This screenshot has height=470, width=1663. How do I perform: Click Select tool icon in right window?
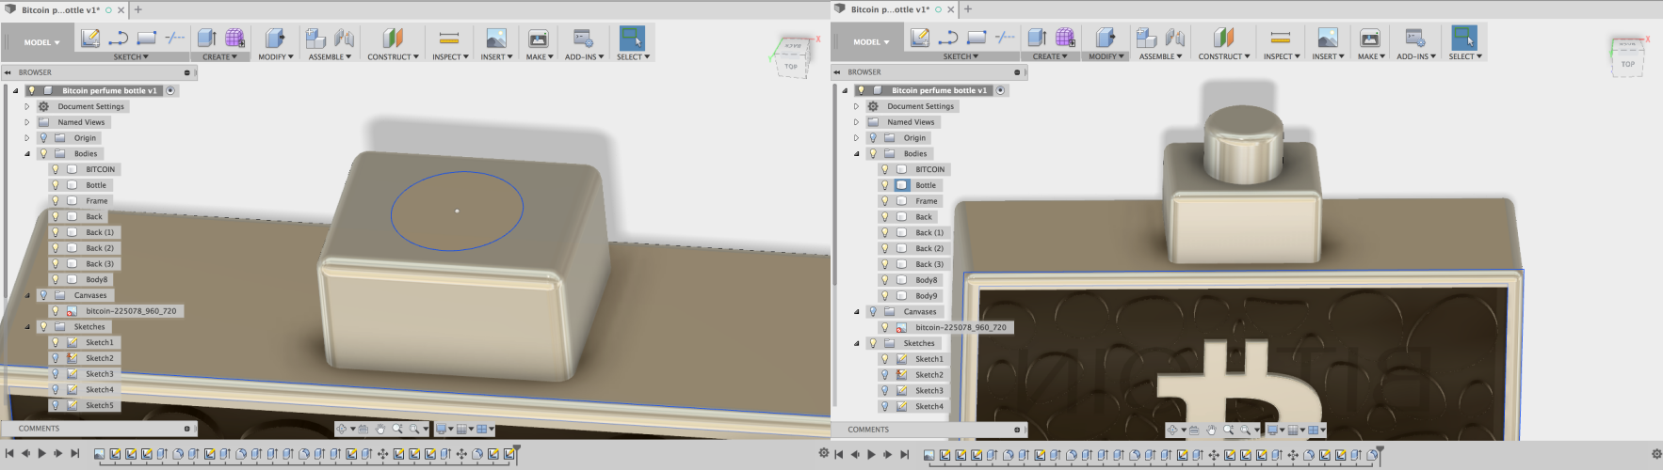tap(1464, 38)
